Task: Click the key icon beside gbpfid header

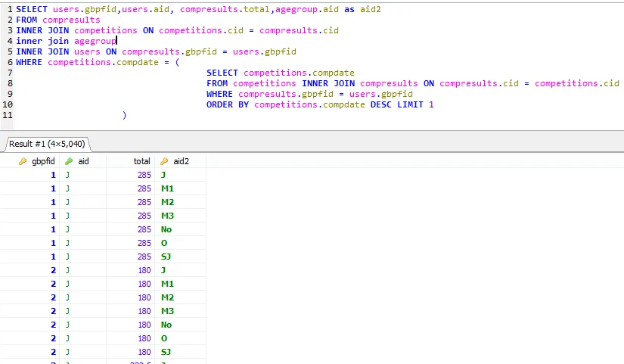Action: coord(23,161)
